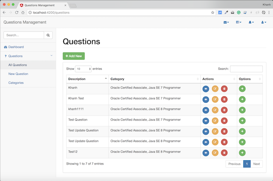Change the Show entries count selector
Image resolution: width=273 pixels, height=181 pixels.
point(83,69)
